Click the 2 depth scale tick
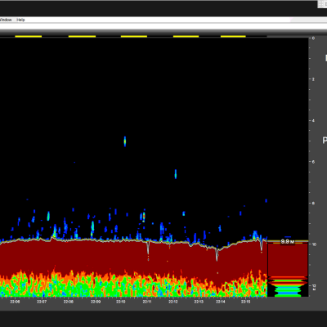Viewport: 327px width, 327px height. (x=313, y=79)
